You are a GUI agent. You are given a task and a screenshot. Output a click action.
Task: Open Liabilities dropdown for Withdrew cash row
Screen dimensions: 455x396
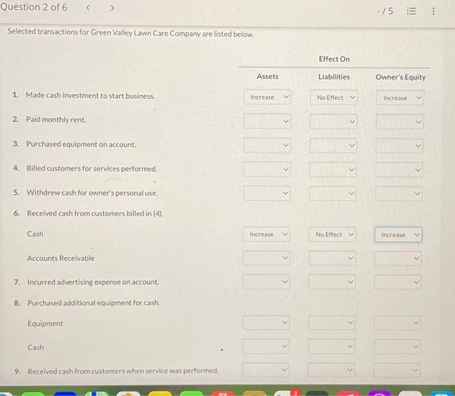[333, 193]
